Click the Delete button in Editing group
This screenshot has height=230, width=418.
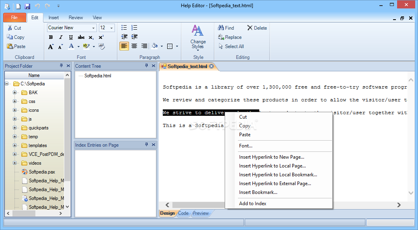click(x=257, y=28)
